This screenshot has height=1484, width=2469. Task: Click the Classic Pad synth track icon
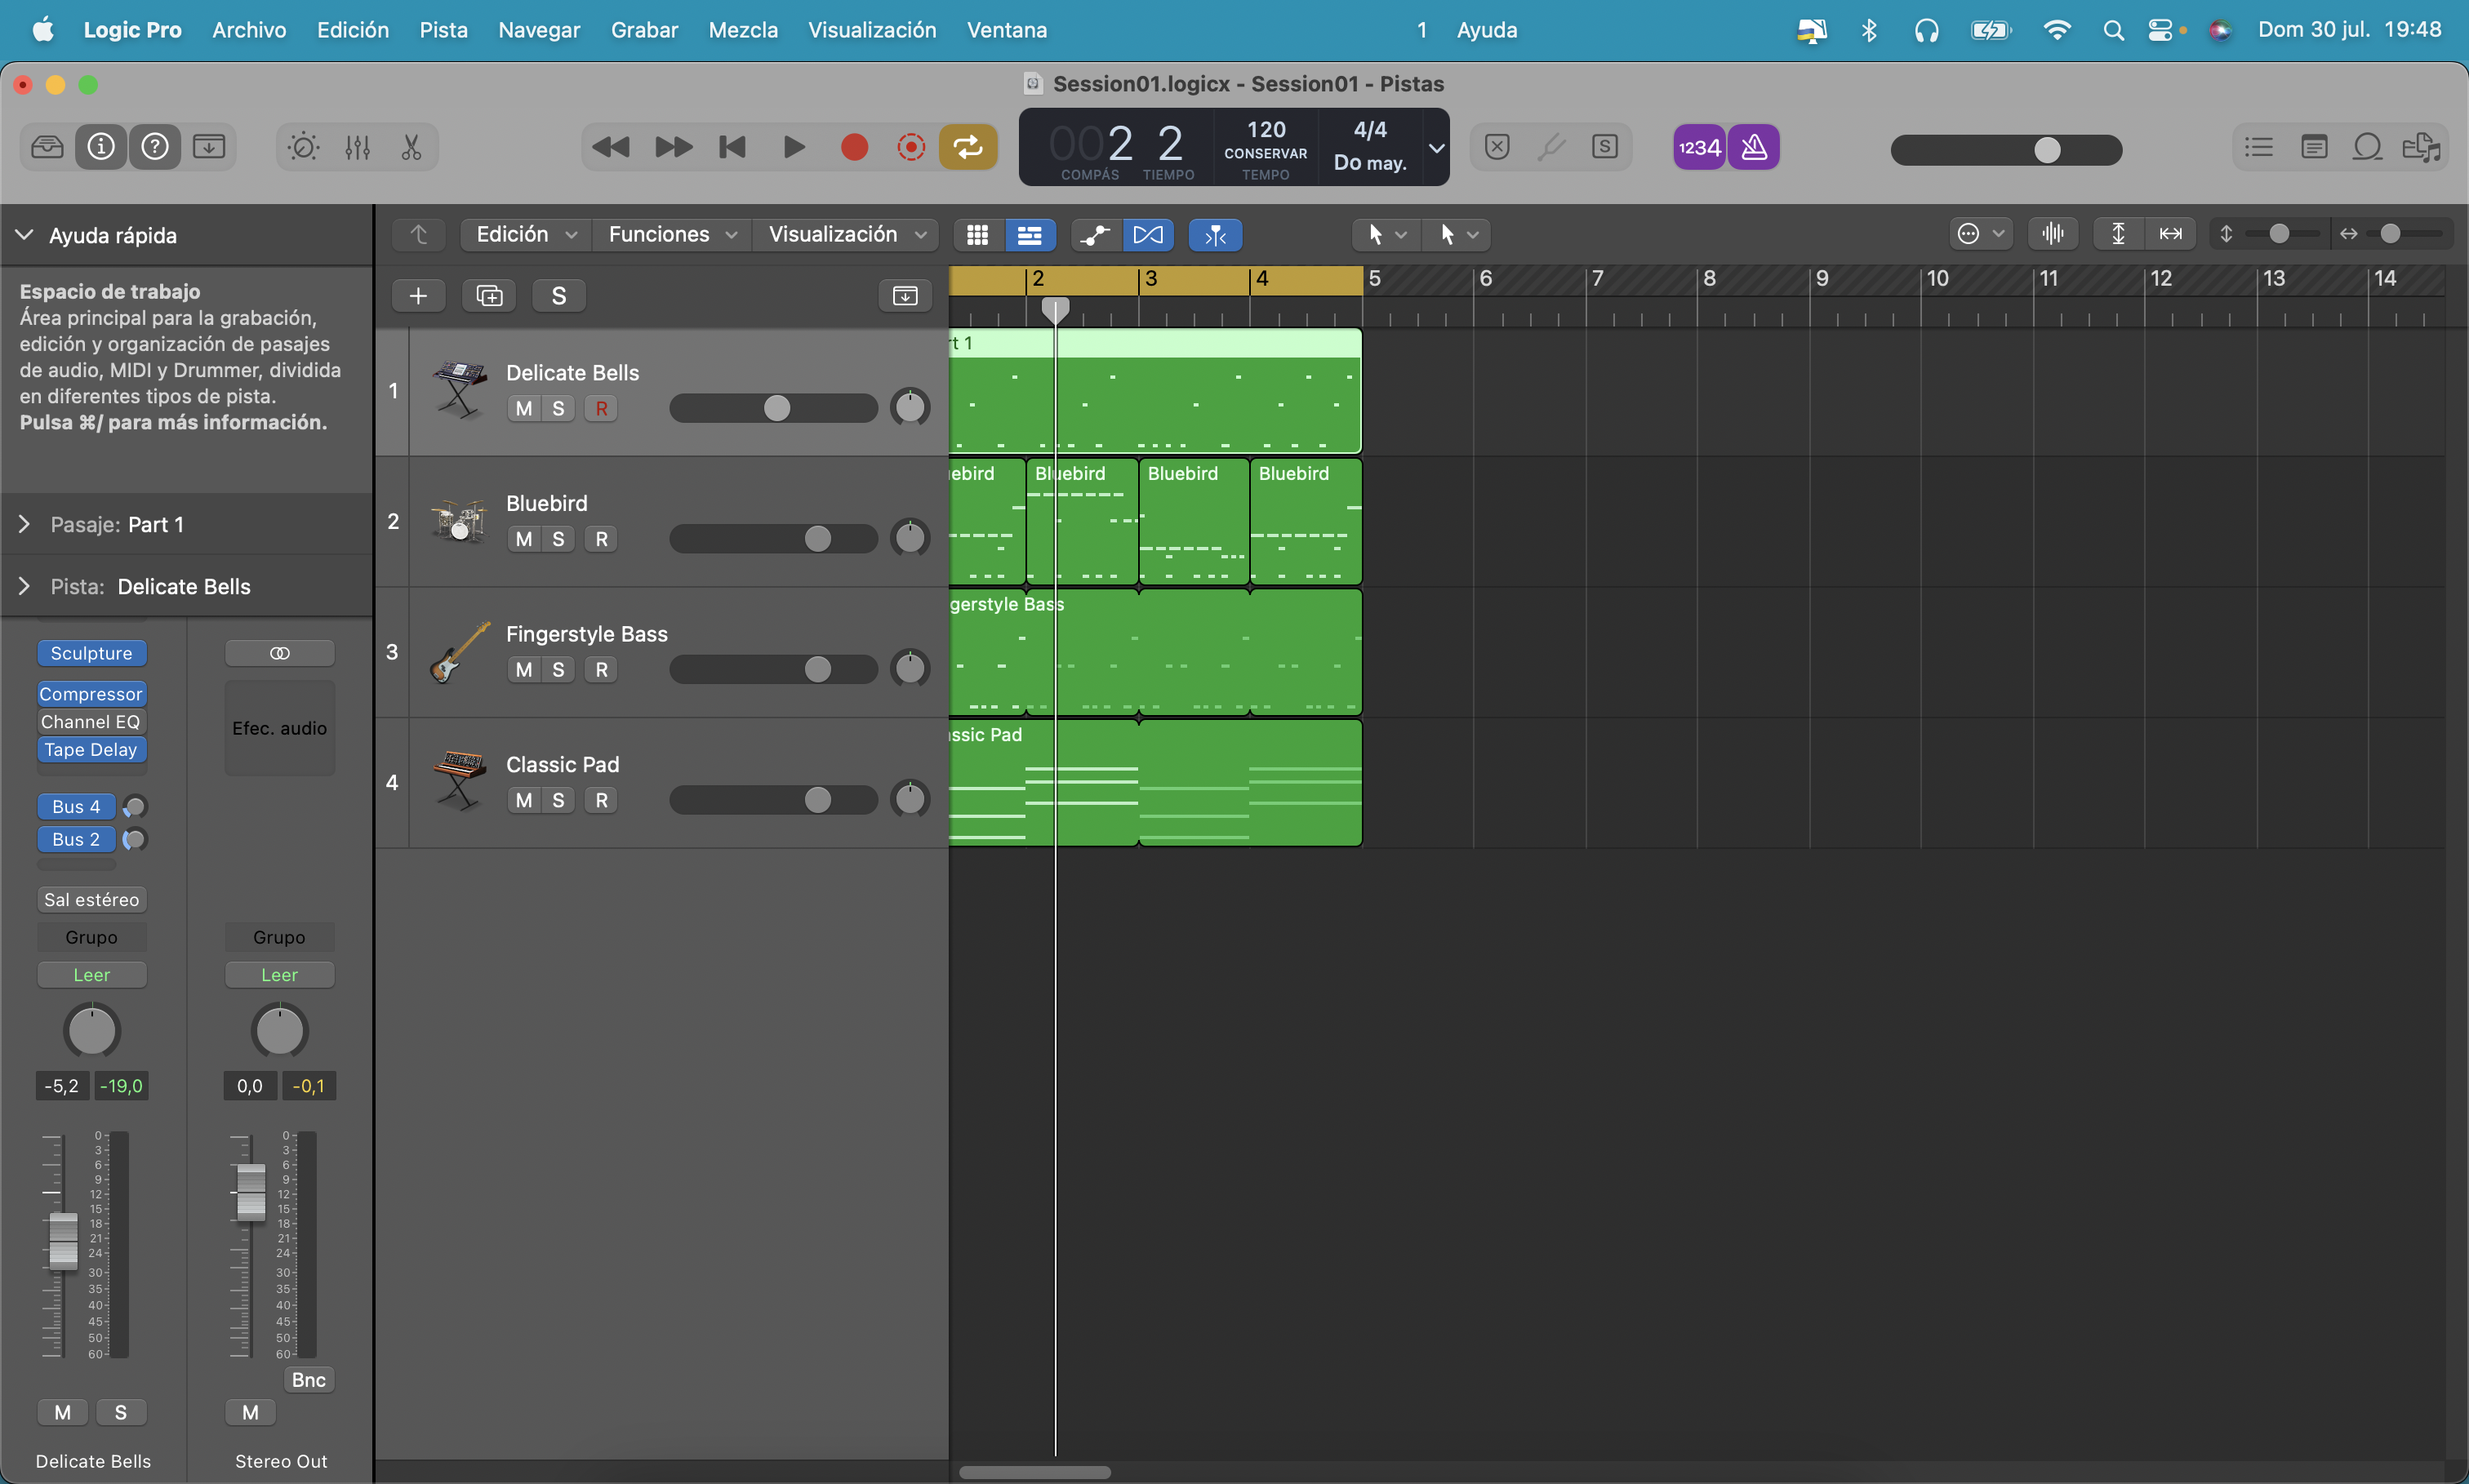(x=459, y=781)
